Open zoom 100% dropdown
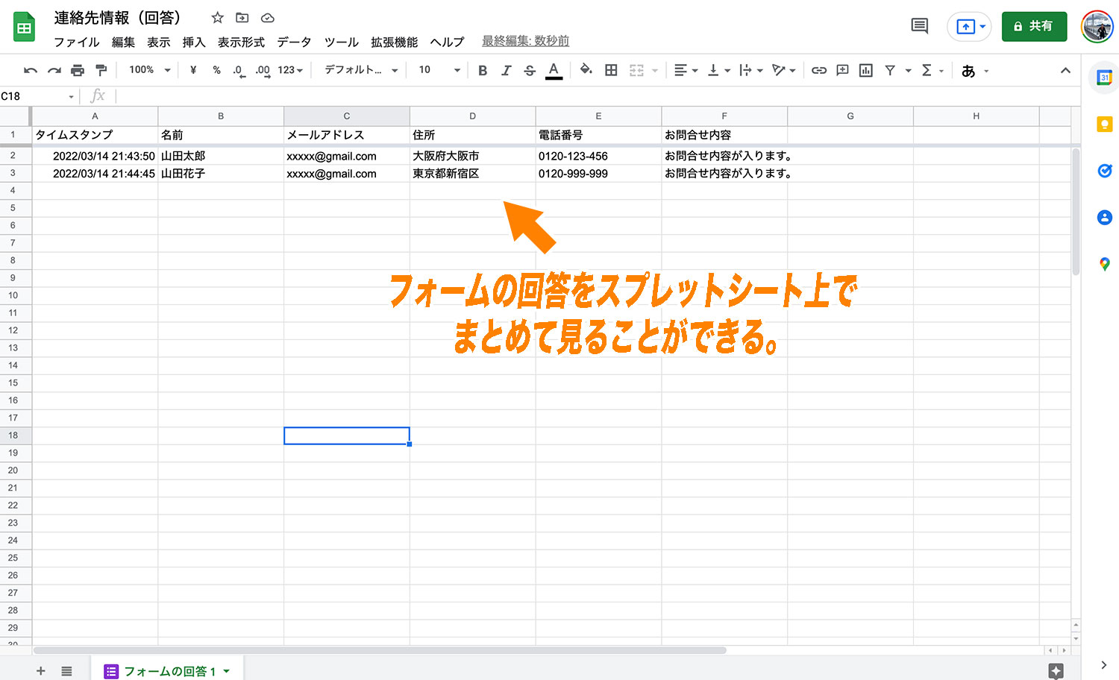The image size is (1119, 680). click(150, 70)
